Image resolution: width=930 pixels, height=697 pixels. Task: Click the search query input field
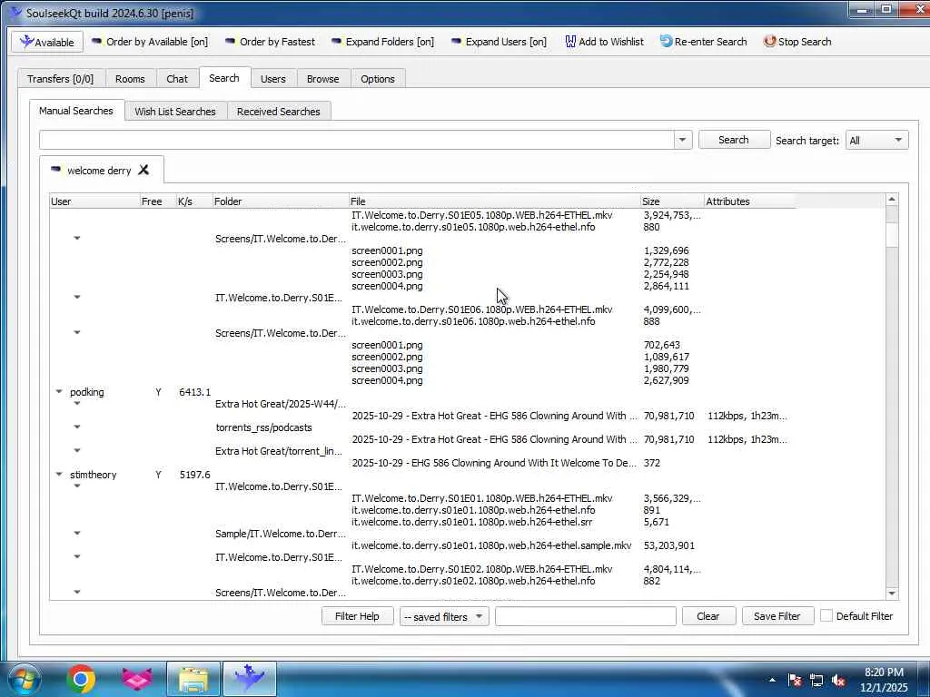356,141
